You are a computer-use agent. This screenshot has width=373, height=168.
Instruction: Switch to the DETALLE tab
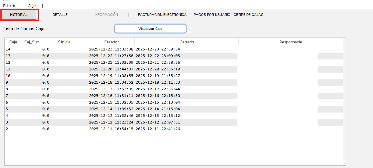point(60,15)
